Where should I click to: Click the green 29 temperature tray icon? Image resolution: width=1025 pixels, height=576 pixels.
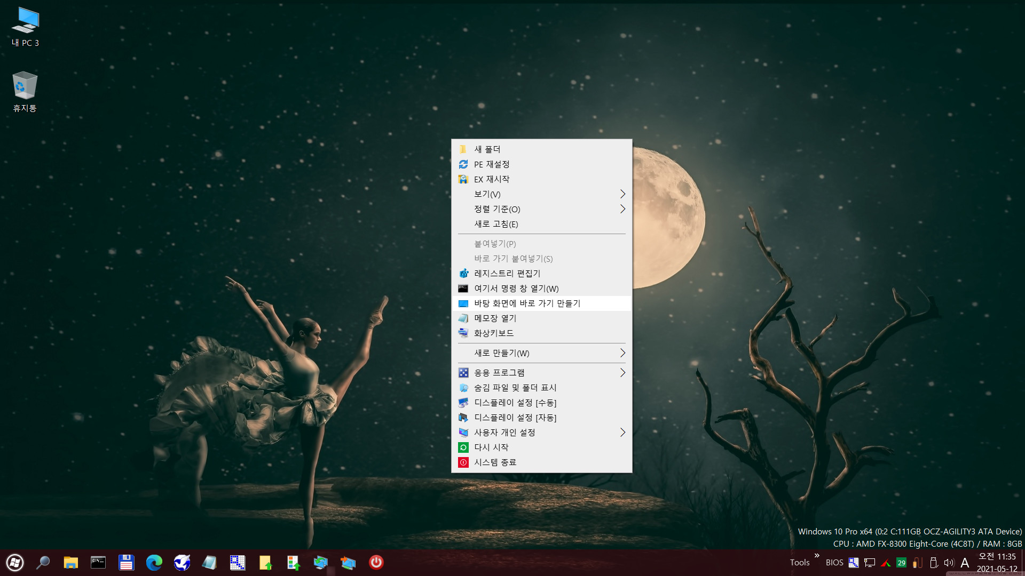[902, 563]
